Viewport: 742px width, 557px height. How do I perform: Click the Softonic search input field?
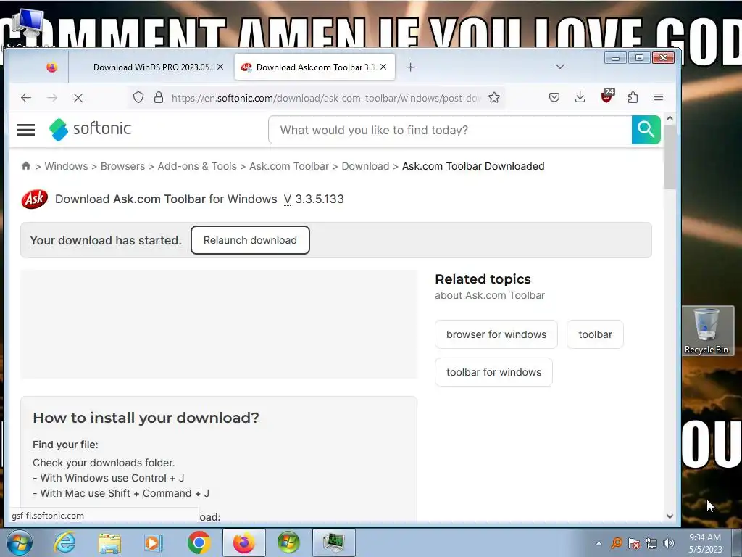pyautogui.click(x=450, y=130)
